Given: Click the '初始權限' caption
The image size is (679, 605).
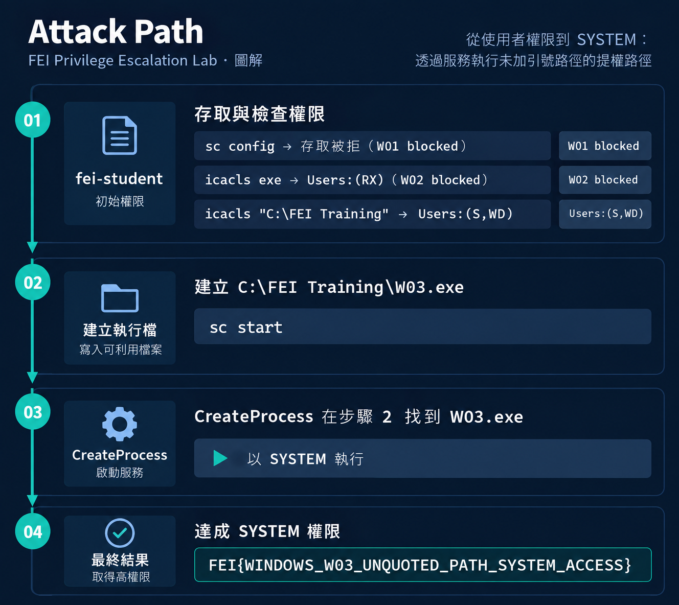Looking at the screenshot, I should point(120,201).
